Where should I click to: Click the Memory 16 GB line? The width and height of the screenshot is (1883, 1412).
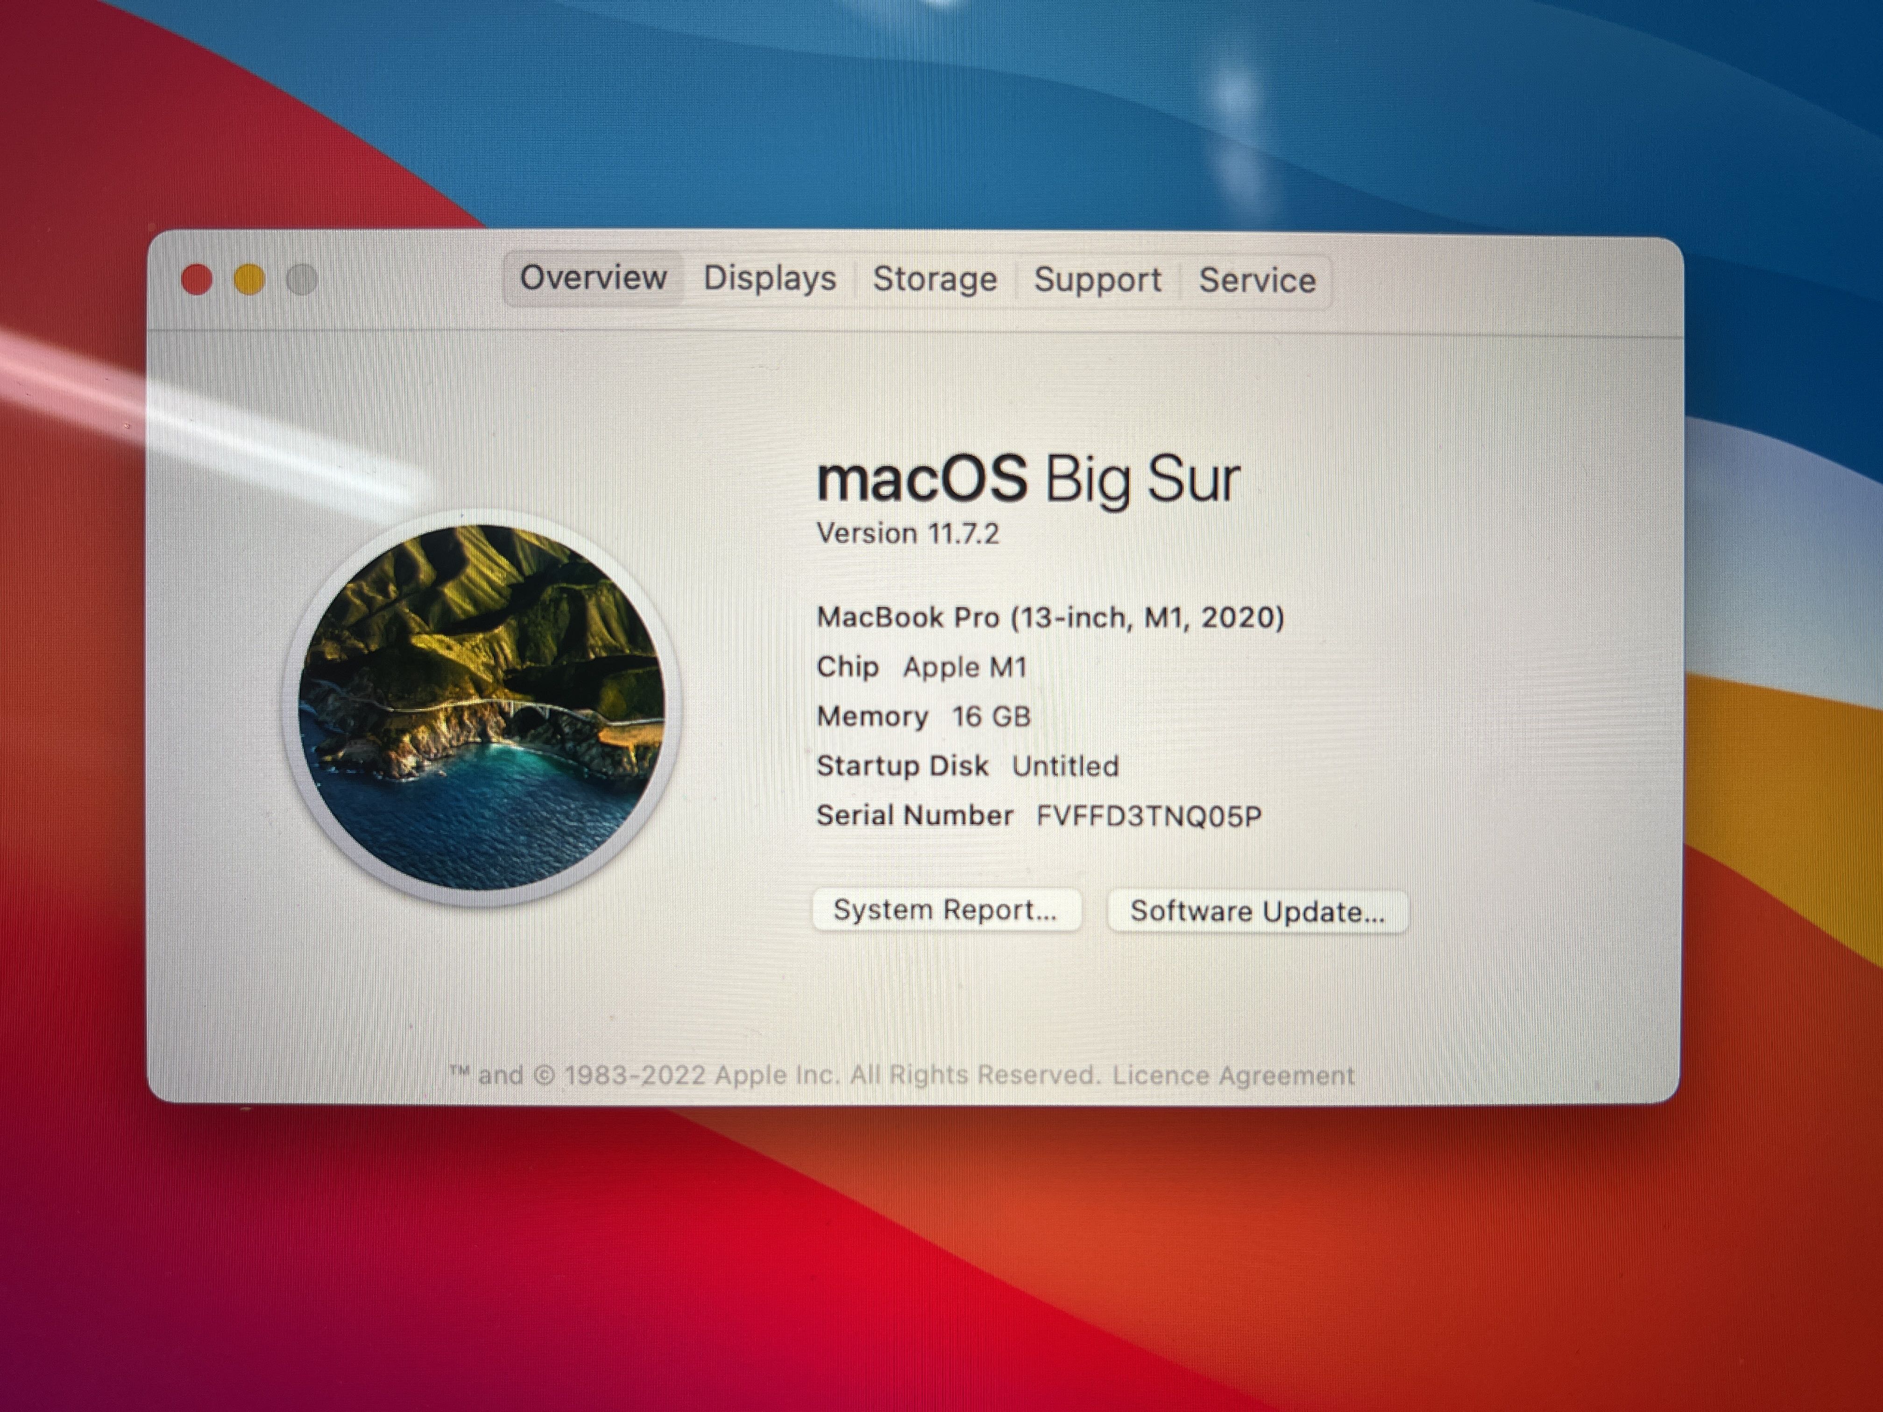pyautogui.click(x=924, y=717)
